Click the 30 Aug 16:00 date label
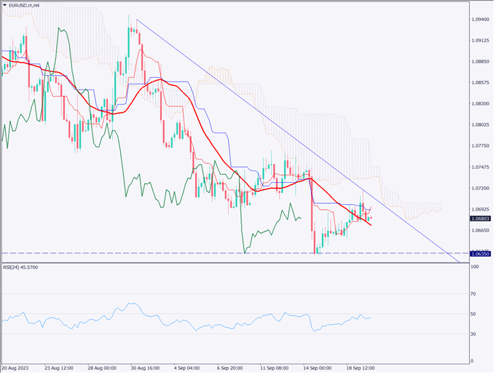The image size is (494, 373). [144, 368]
